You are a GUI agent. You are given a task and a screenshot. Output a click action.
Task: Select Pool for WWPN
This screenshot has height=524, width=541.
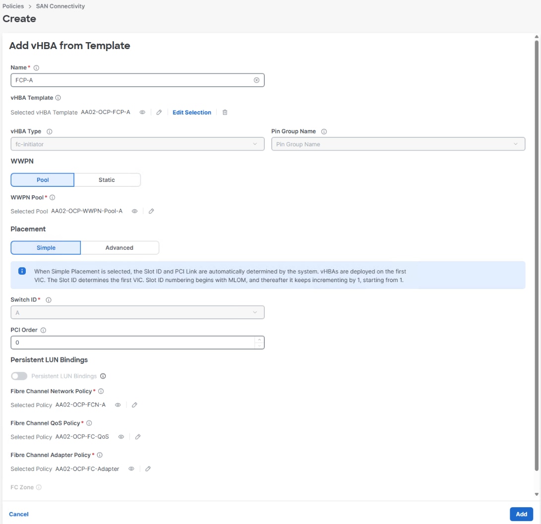(x=43, y=180)
